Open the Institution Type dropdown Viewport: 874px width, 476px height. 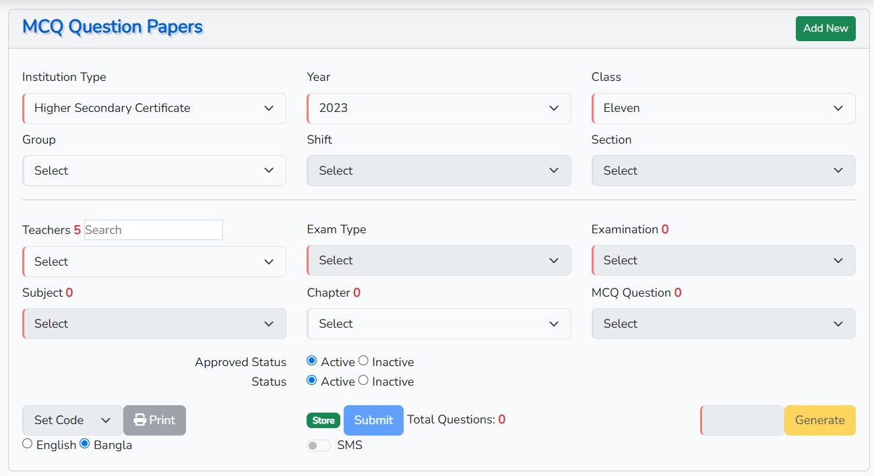[x=154, y=108]
